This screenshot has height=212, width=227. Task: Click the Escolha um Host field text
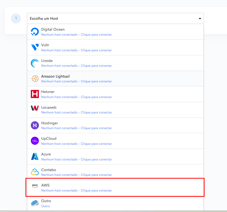[44, 18]
